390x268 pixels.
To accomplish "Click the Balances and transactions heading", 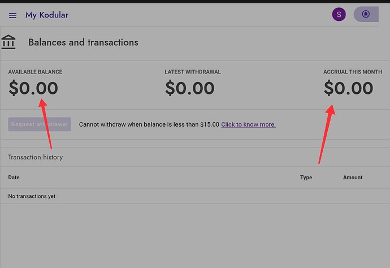I will coord(83,42).
